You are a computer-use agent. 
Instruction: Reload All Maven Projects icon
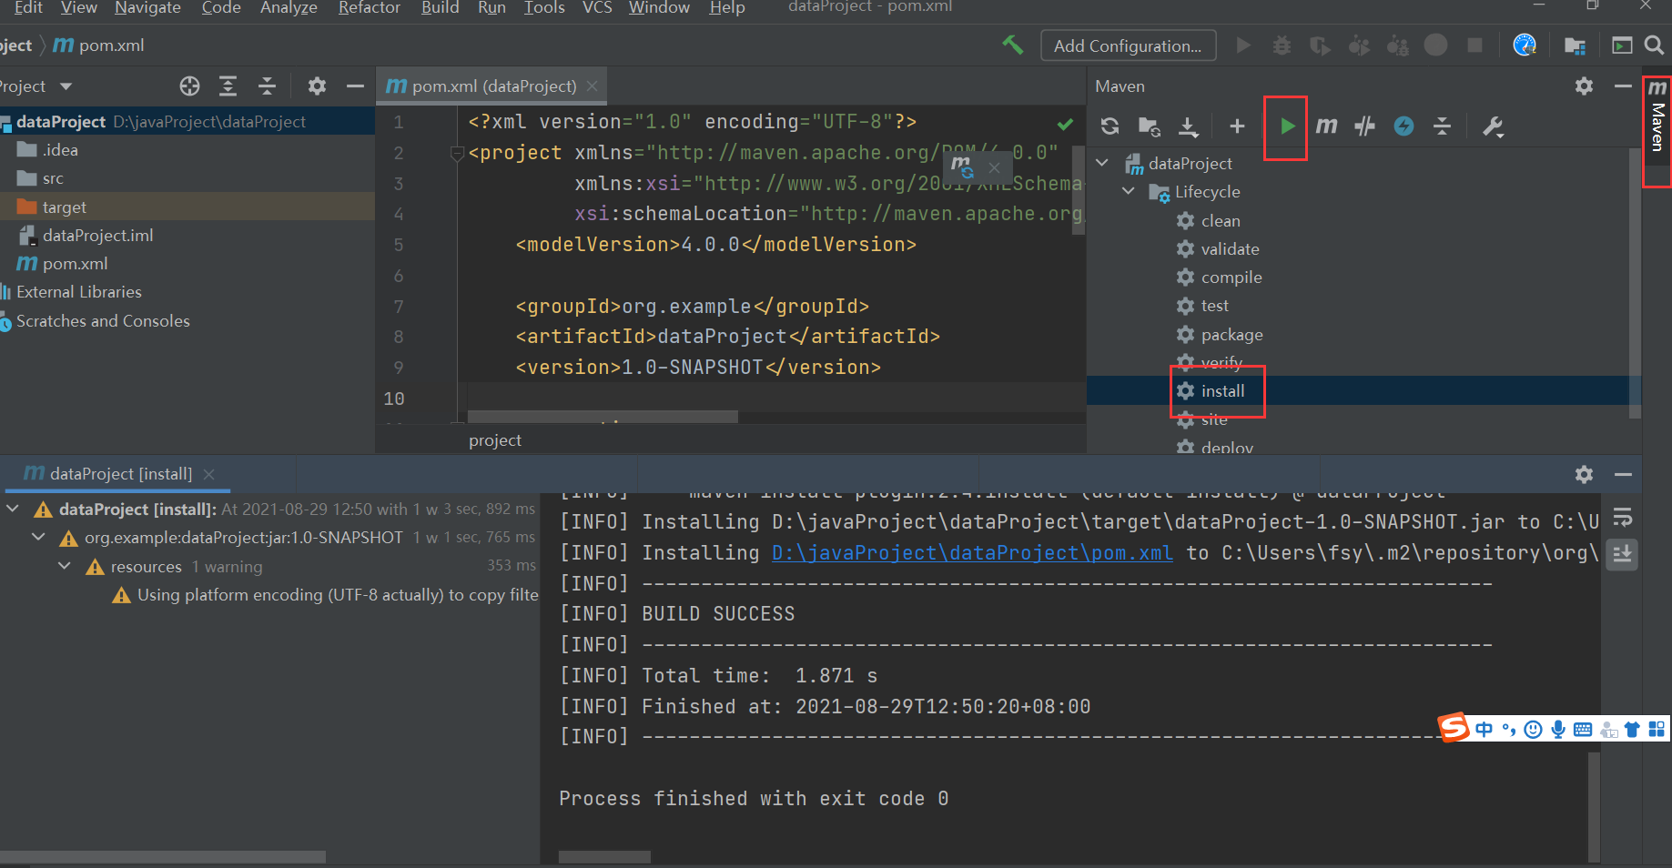click(x=1110, y=126)
